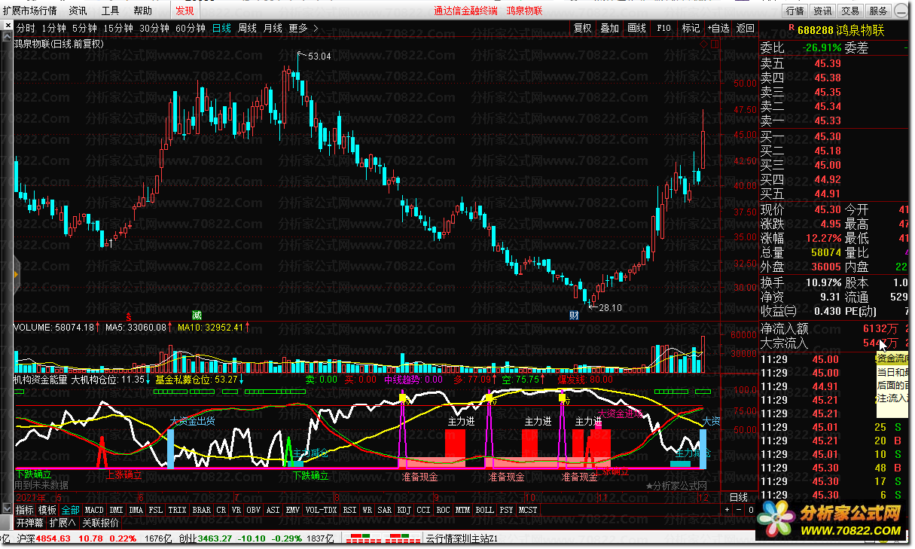Expand the 更多 periods list
Viewport: 915px width, 549px height.
pos(303,28)
